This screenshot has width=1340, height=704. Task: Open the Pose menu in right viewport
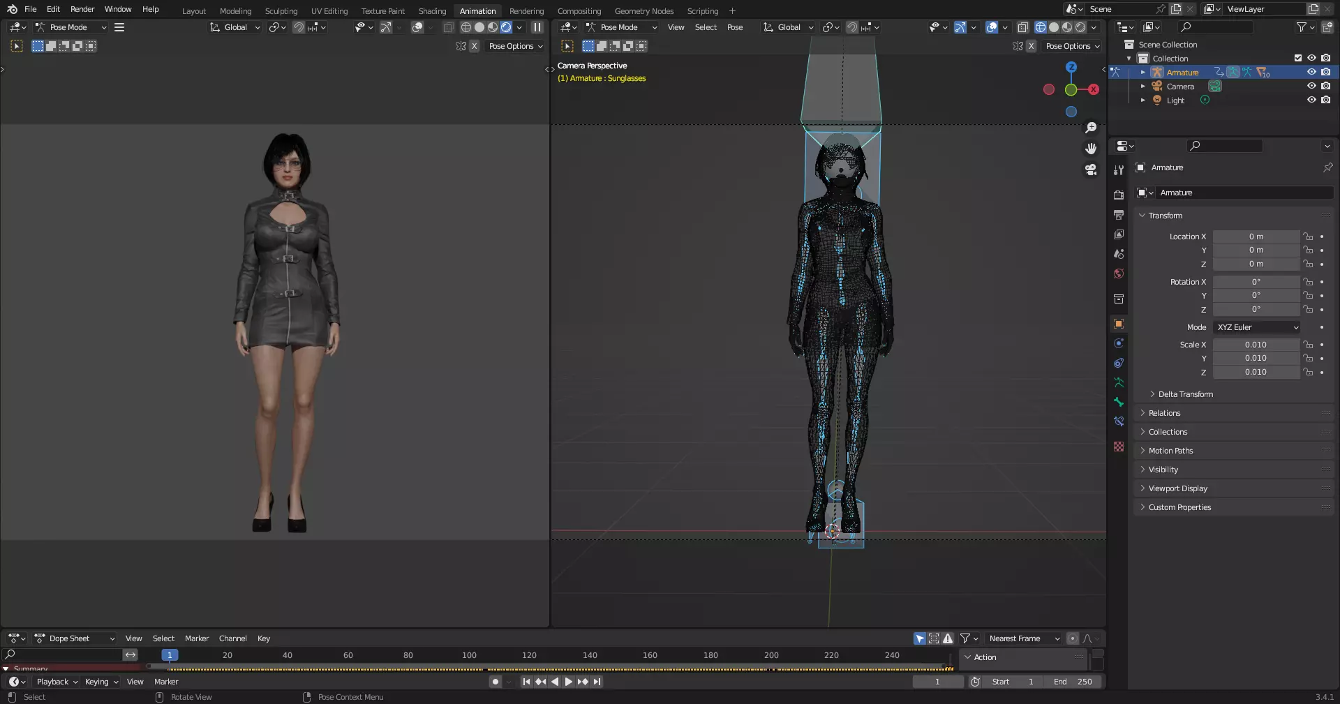[x=735, y=27]
